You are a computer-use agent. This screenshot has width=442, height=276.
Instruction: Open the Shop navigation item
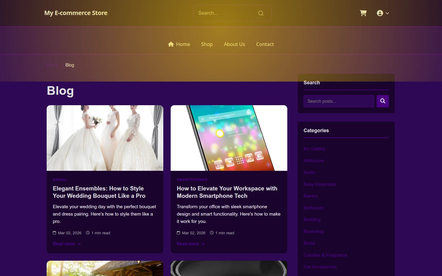pos(207,44)
